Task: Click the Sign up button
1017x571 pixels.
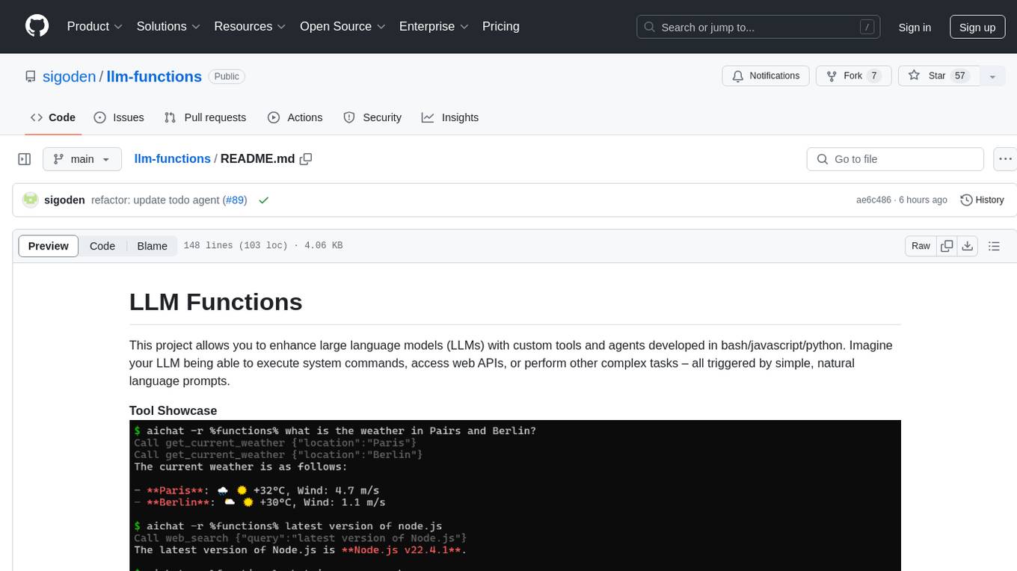Action: coord(977,27)
